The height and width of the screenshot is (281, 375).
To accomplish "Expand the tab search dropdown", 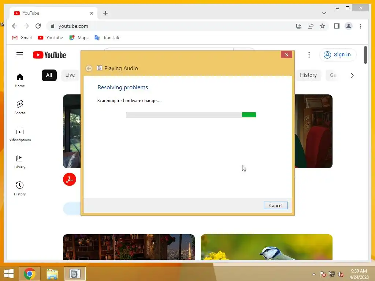I will 324,13.
